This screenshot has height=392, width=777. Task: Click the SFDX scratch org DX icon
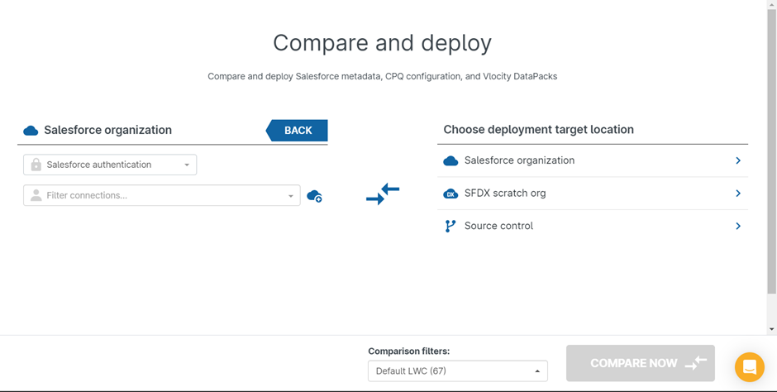pos(450,194)
